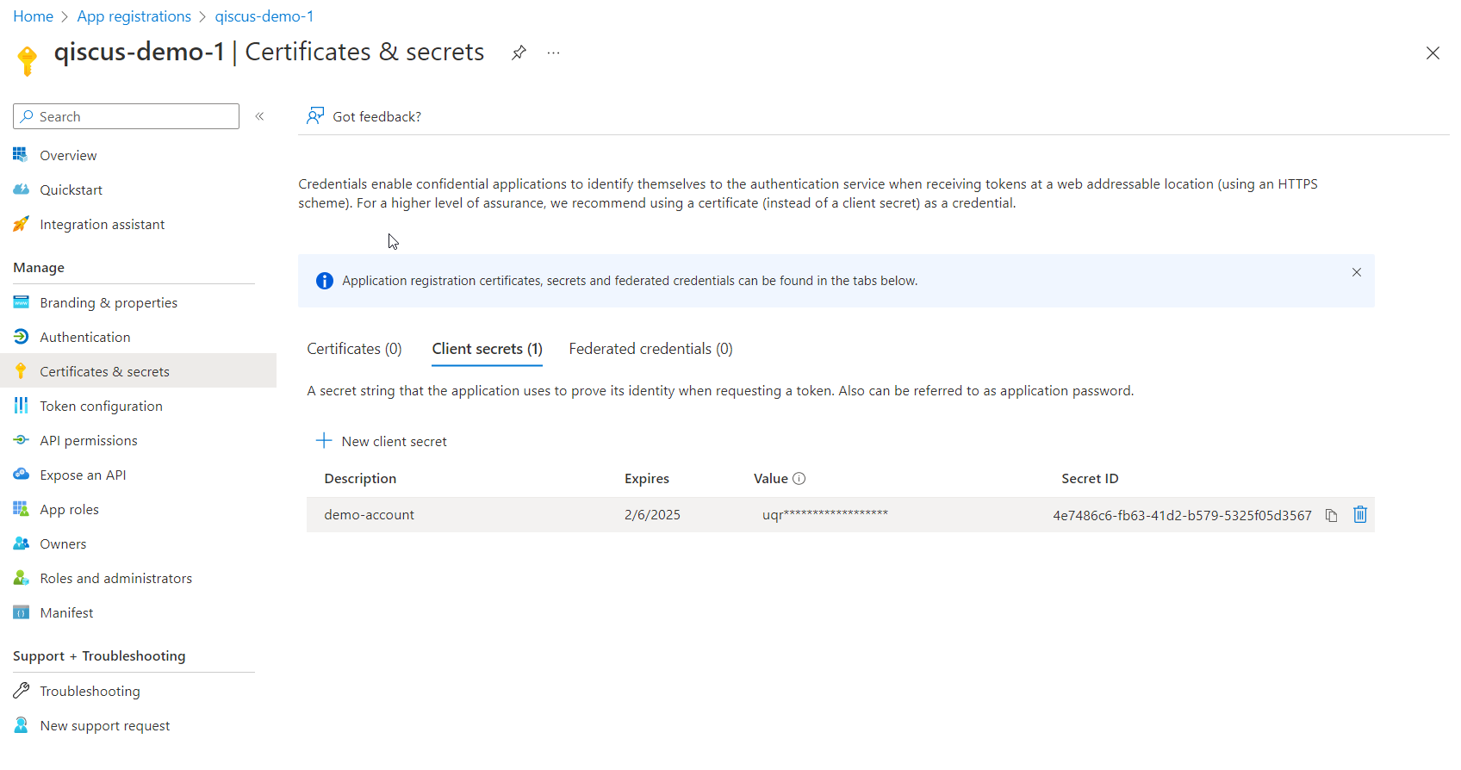This screenshot has height=770, width=1461.
Task: Click the API permissions icon
Action: [x=21, y=440]
